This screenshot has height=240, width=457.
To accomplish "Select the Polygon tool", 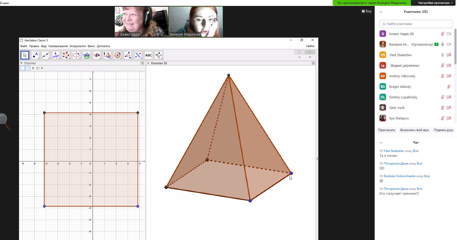I will click(x=66, y=55).
